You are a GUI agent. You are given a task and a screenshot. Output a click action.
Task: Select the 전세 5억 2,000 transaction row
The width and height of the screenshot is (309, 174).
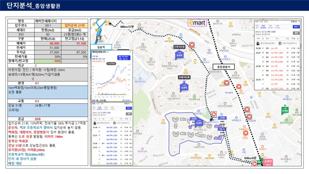tap(277, 80)
